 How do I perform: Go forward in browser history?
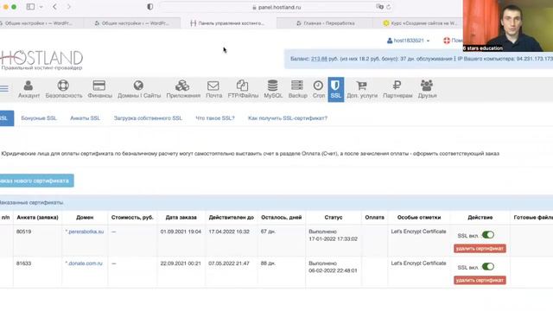coord(69,7)
